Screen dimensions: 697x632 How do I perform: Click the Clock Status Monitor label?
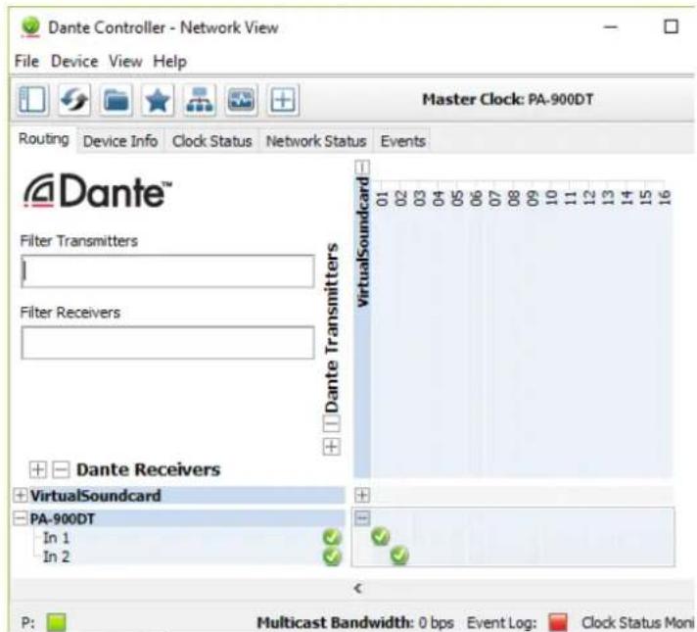click(638, 622)
